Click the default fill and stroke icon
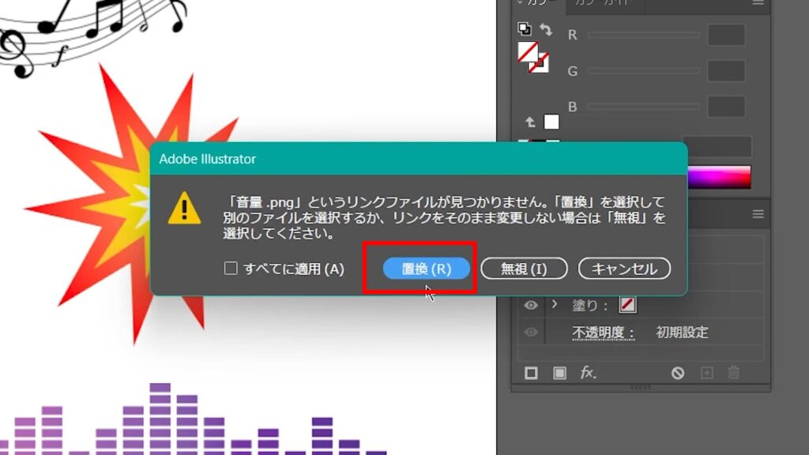 525,28
